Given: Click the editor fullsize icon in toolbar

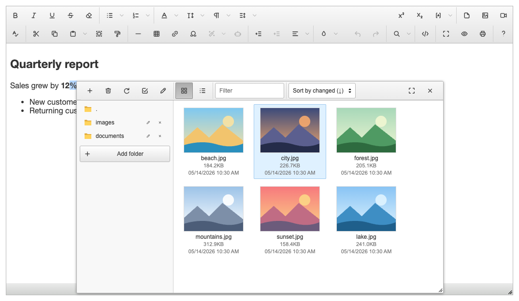Looking at the screenshot, I should pos(446,34).
